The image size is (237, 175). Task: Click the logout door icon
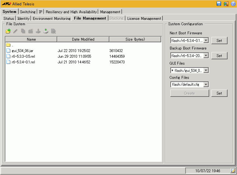(226, 4)
